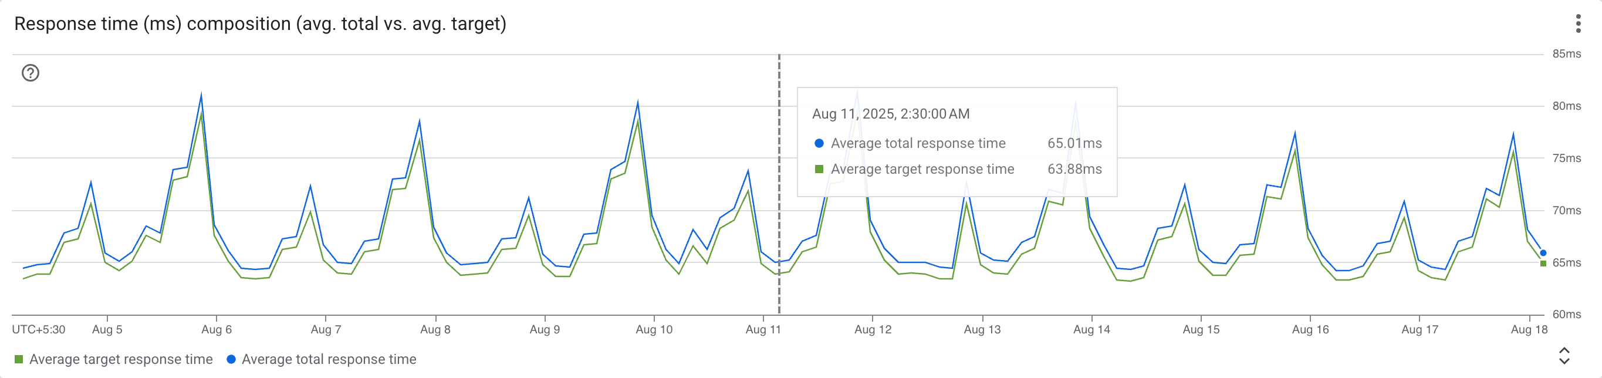
Task: Click the Aug 16 x-axis date label
Action: [x=1310, y=329]
